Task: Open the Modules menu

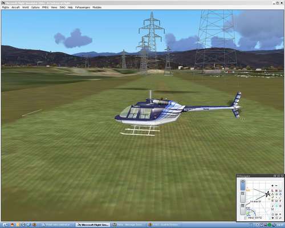Action: (97, 7)
